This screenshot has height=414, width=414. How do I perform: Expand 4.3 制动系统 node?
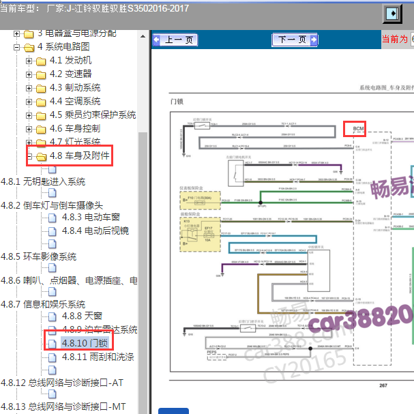[29, 88]
